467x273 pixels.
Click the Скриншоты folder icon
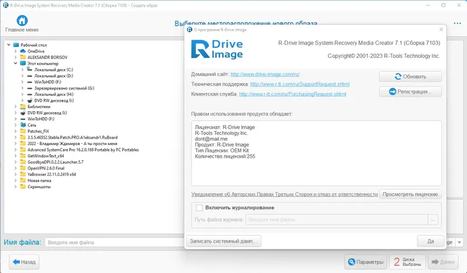(x=23, y=186)
